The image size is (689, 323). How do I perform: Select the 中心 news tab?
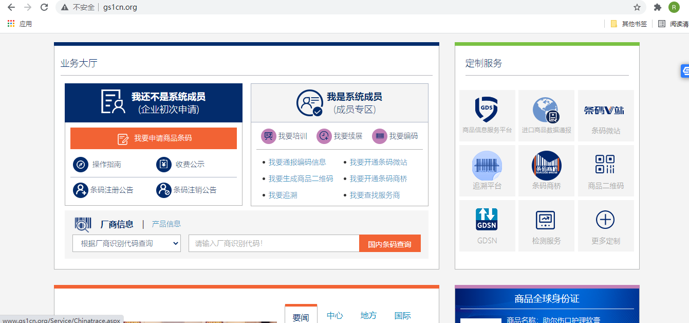334,315
